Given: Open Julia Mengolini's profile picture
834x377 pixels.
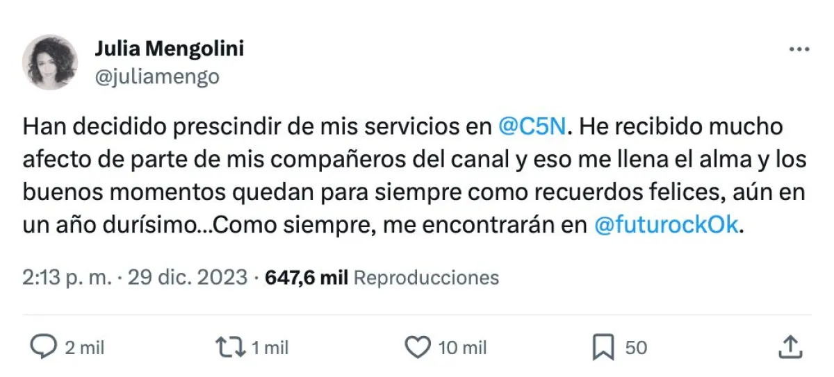Looking at the screenshot, I should click(x=50, y=62).
